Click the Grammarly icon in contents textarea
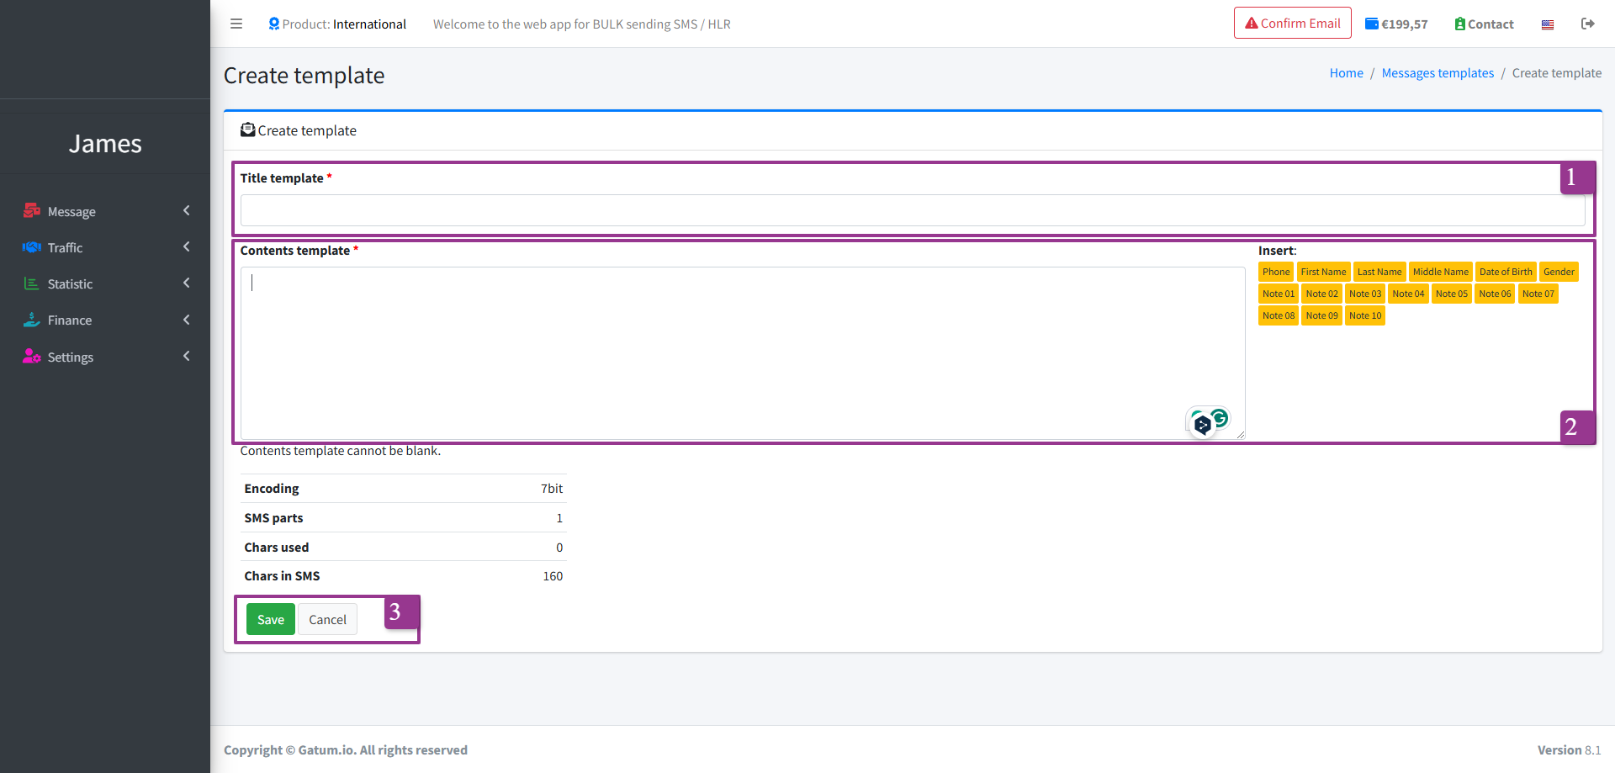This screenshot has height=773, width=1615. (x=1219, y=417)
